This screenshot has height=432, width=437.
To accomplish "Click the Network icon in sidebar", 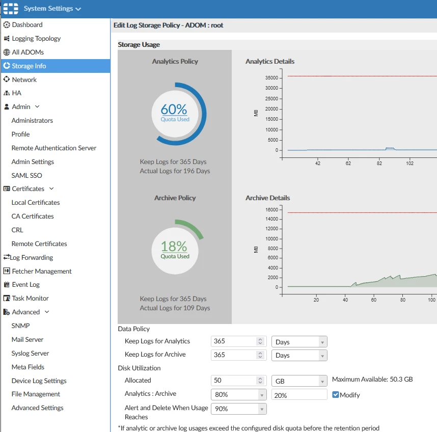I will click(7, 79).
